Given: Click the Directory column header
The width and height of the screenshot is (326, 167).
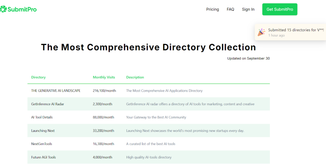Looking at the screenshot, I should point(38,77).
